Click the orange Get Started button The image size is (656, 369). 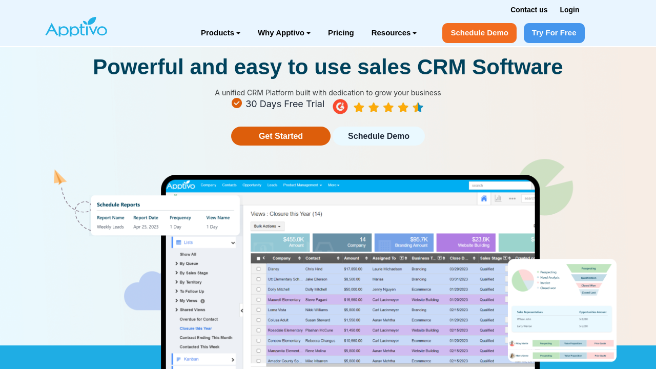281,136
